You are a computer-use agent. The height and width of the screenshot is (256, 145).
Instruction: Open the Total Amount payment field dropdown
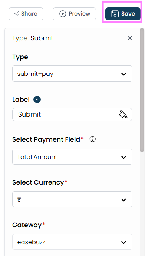point(72,157)
